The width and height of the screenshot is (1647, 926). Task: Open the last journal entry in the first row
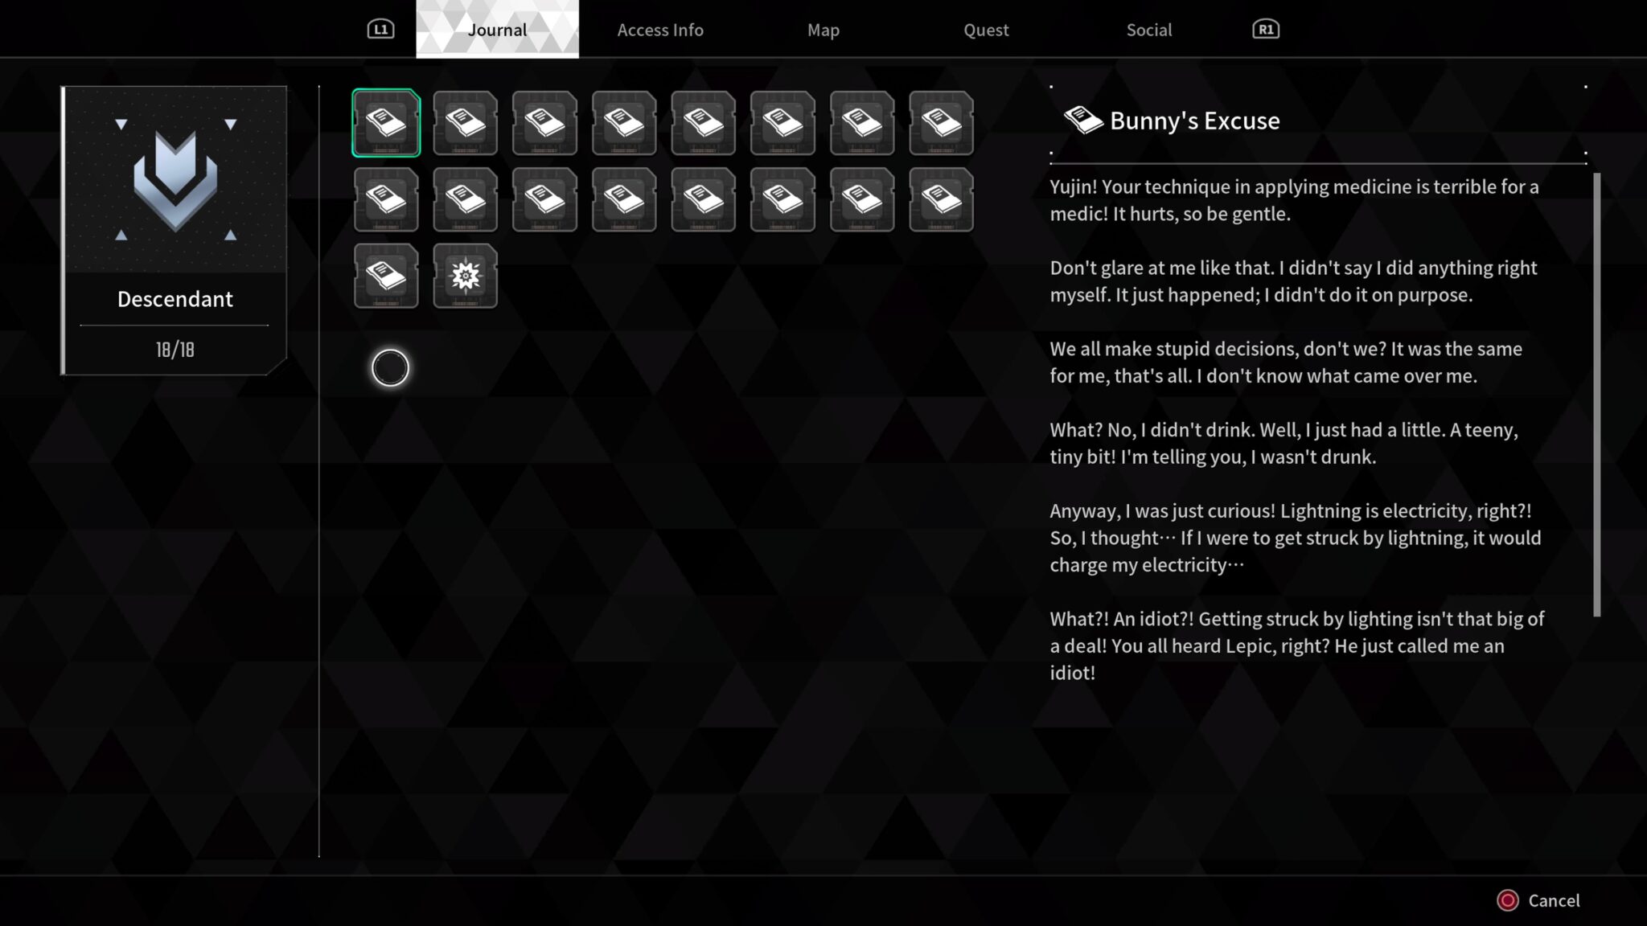(941, 123)
